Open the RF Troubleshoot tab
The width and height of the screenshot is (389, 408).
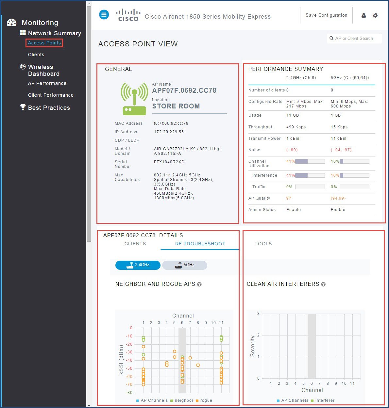(200, 244)
